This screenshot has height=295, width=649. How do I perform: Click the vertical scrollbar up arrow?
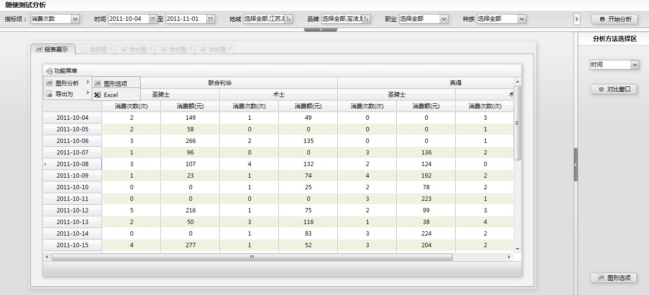pyautogui.click(x=517, y=82)
